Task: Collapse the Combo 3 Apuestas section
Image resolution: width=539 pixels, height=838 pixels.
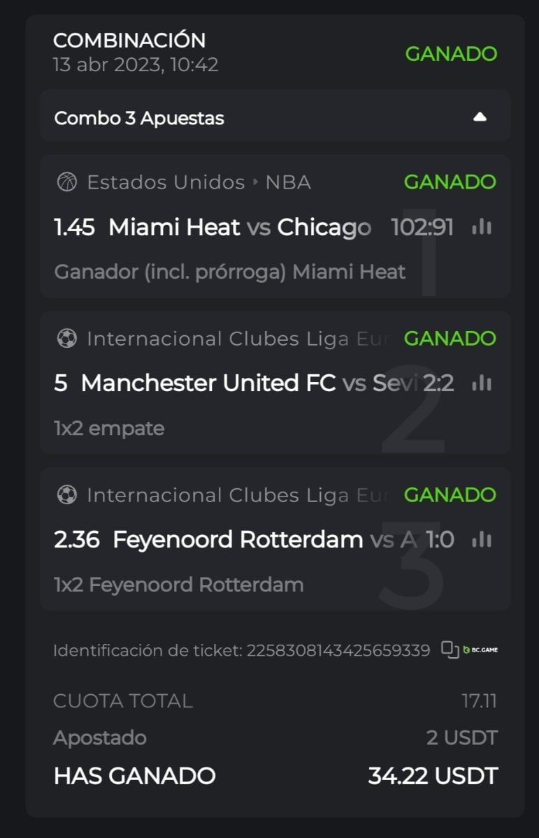Action: 480,117
